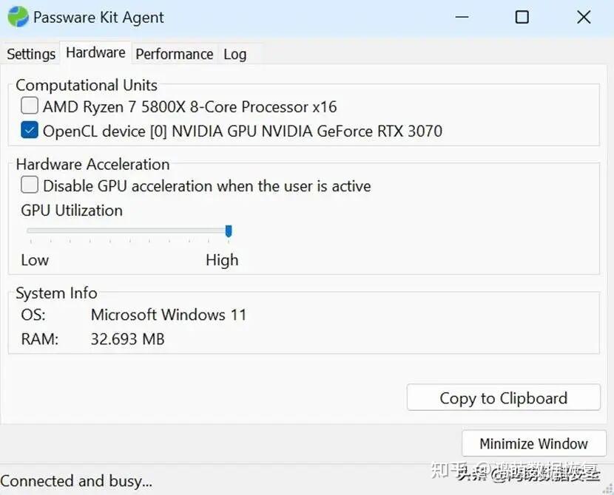The image size is (614, 495).
Task: Minimize the window from the title bar
Action: tap(462, 17)
